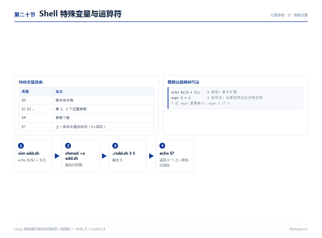Click the "第 1、2 个位置参数" cell
322x238 pixels.
[x=104, y=109]
